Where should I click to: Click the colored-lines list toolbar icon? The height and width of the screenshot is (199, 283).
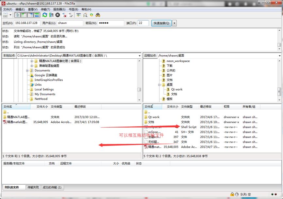pos(79,15)
